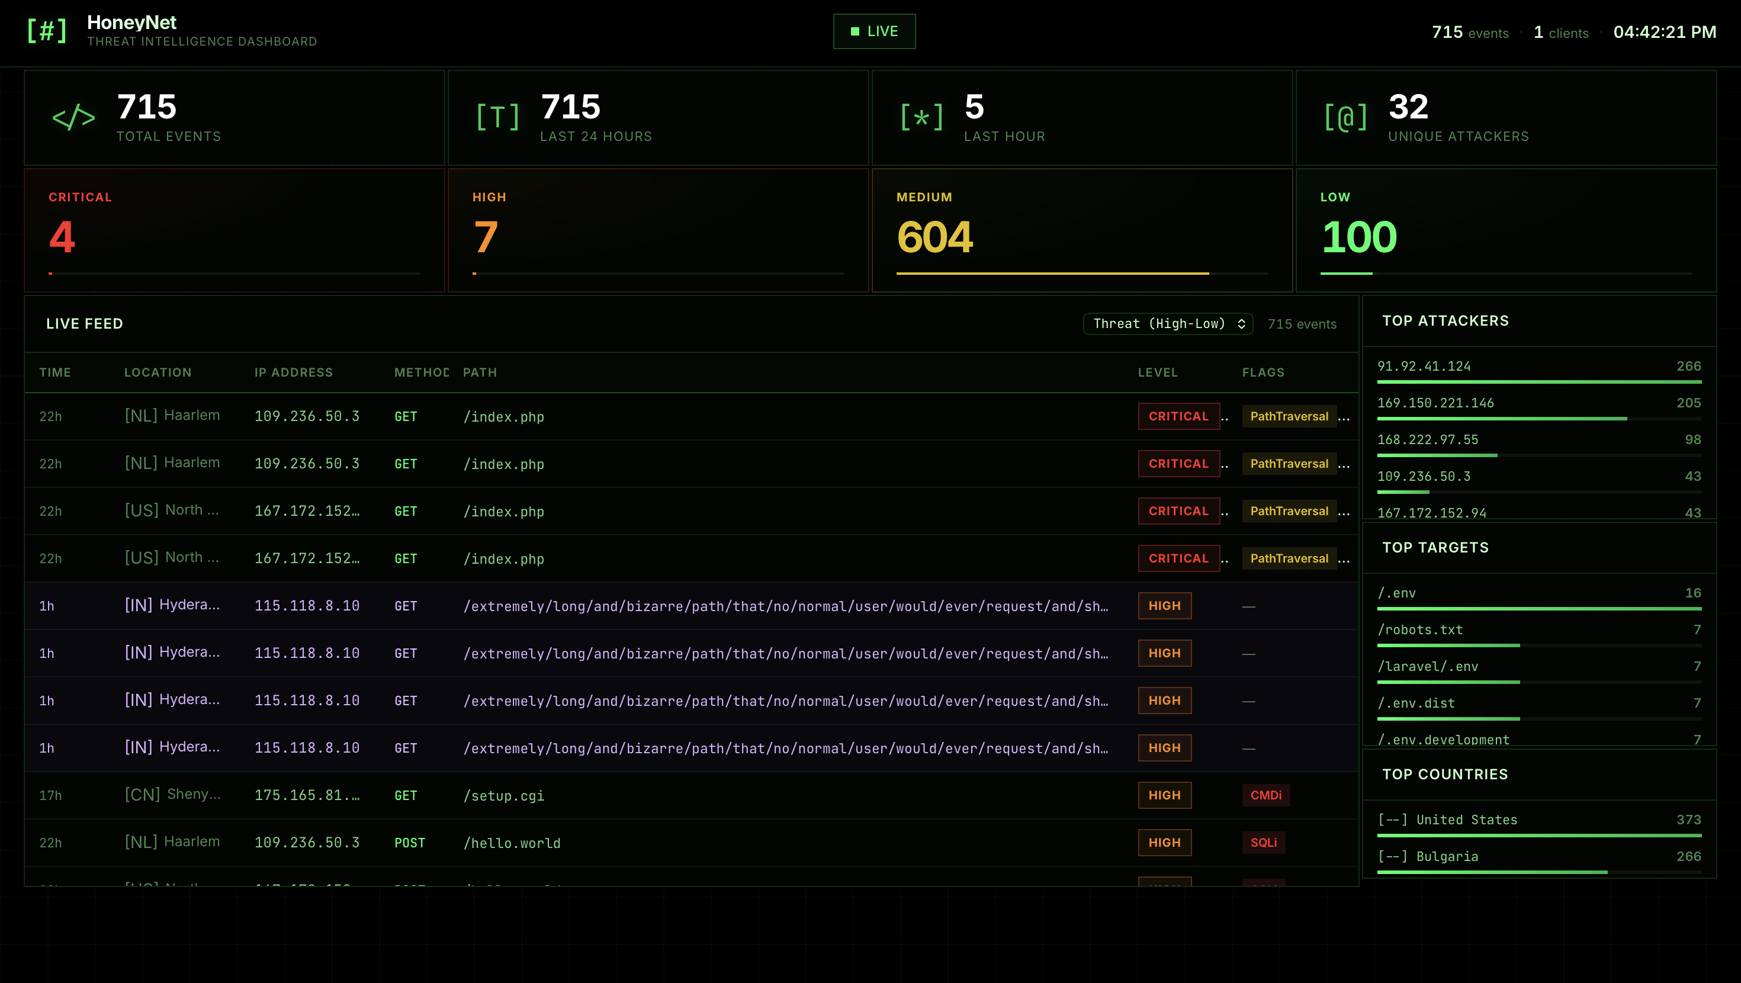Sort by the PATH column header
This screenshot has height=983, width=1741.
(x=480, y=372)
